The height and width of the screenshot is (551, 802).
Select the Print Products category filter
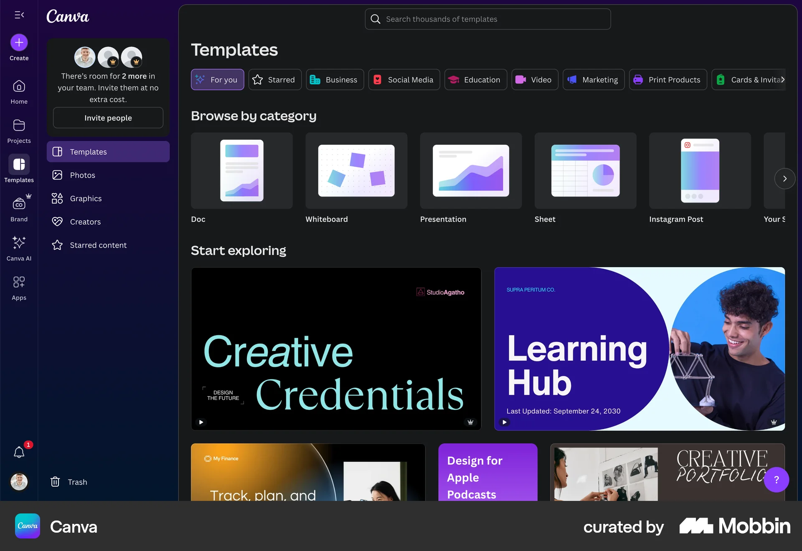coord(667,79)
